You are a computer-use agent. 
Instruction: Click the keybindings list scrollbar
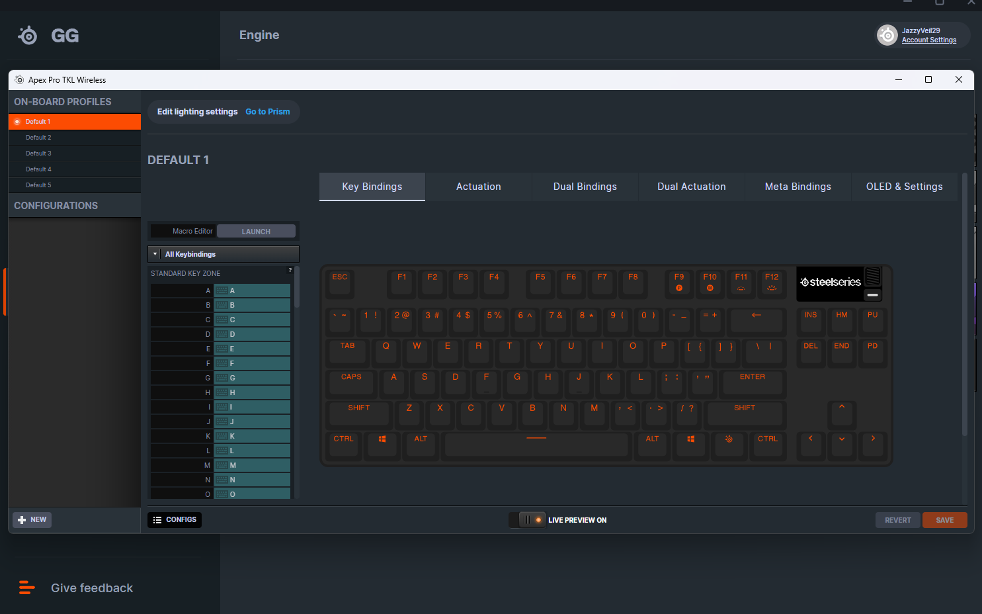(297, 288)
